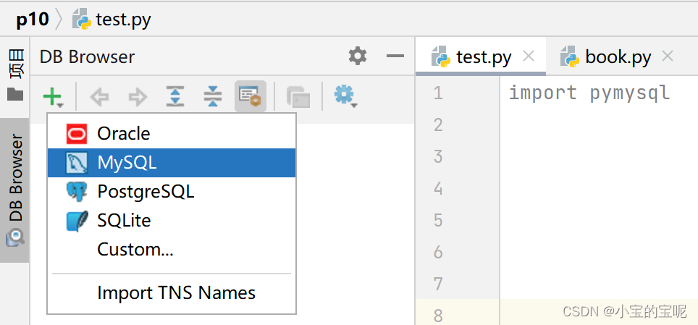Choose SQLite connection type

[172, 221]
